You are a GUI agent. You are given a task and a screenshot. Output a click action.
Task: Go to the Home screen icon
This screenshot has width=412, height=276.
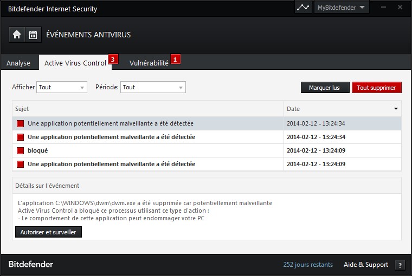17,35
